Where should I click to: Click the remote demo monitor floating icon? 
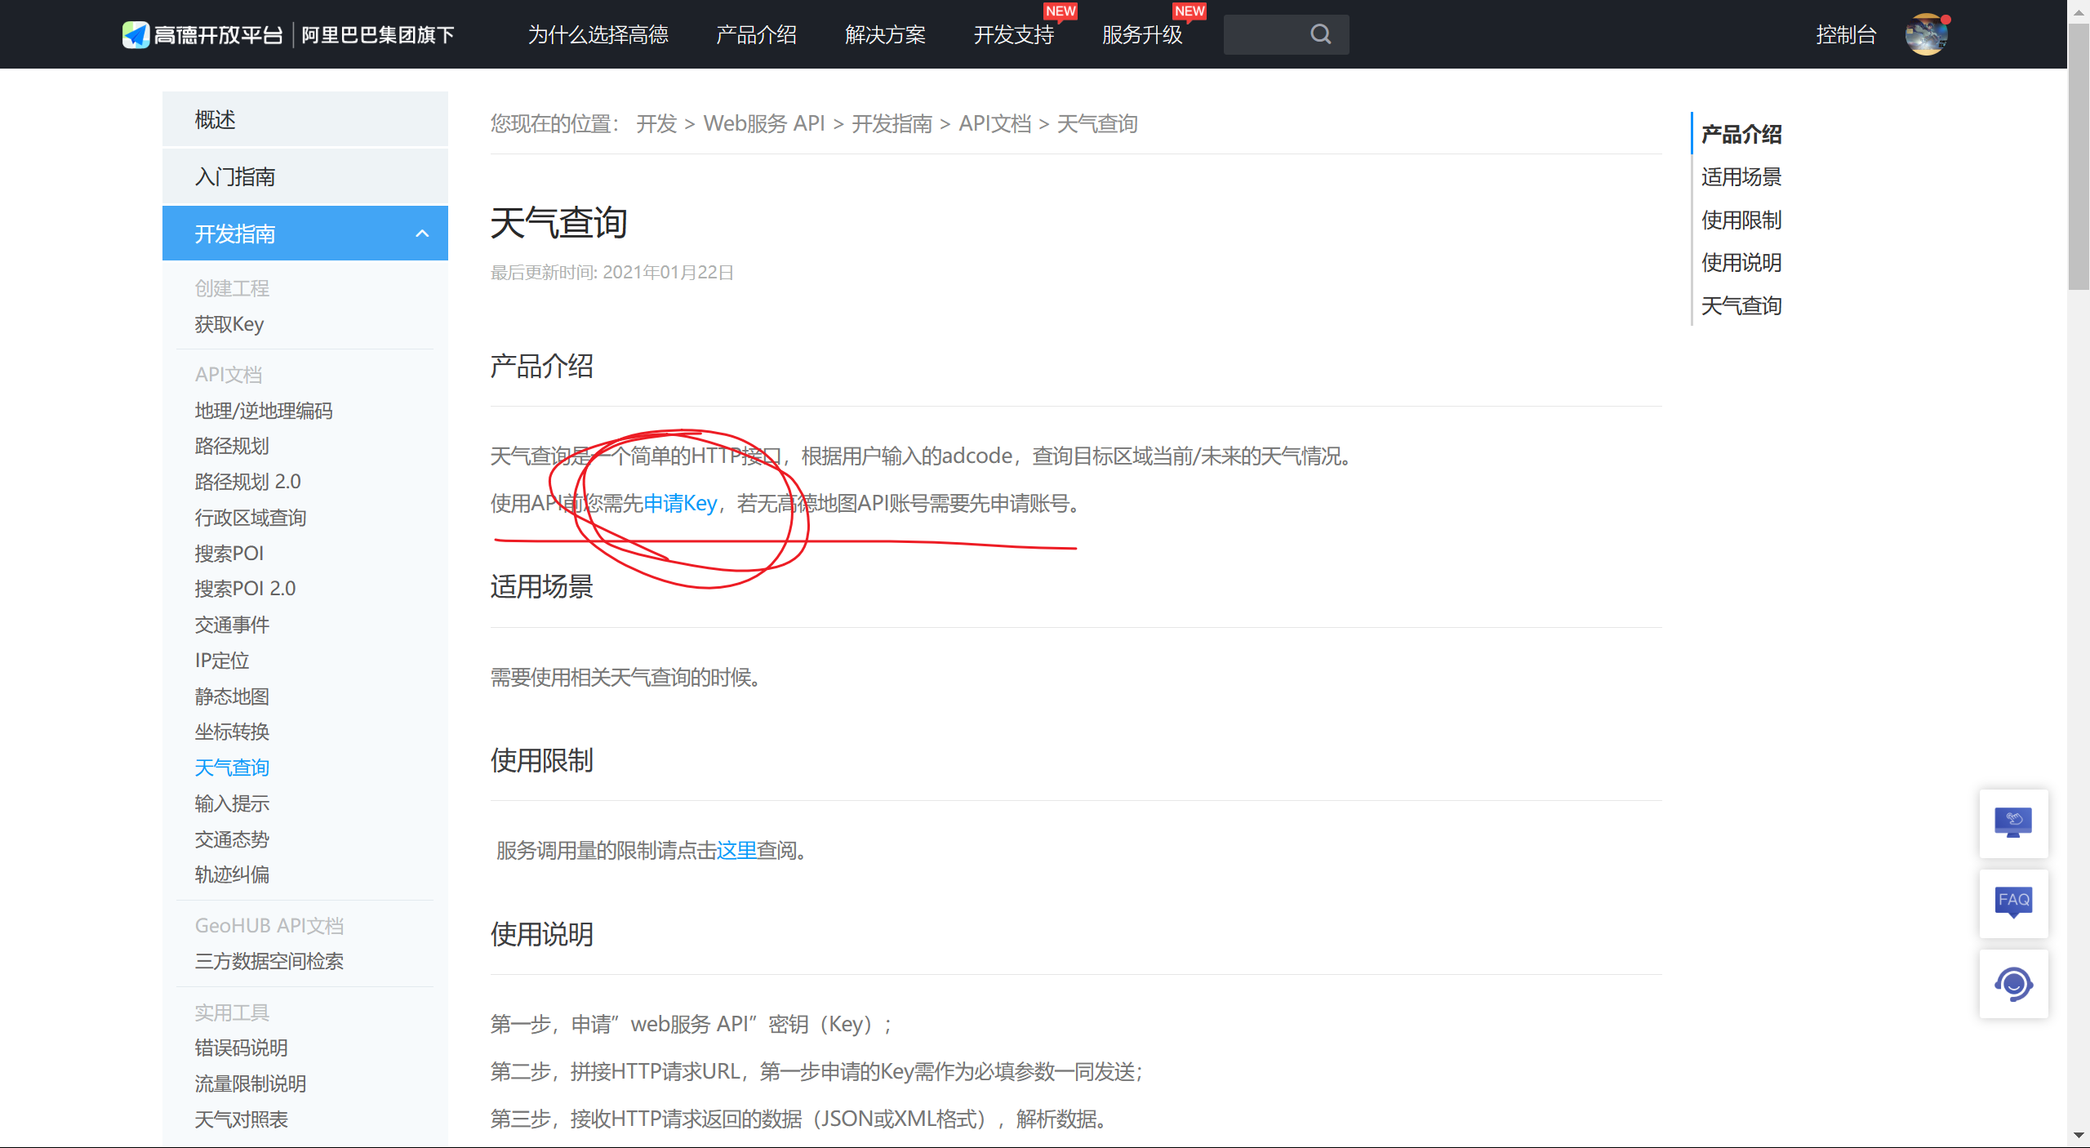click(2013, 823)
